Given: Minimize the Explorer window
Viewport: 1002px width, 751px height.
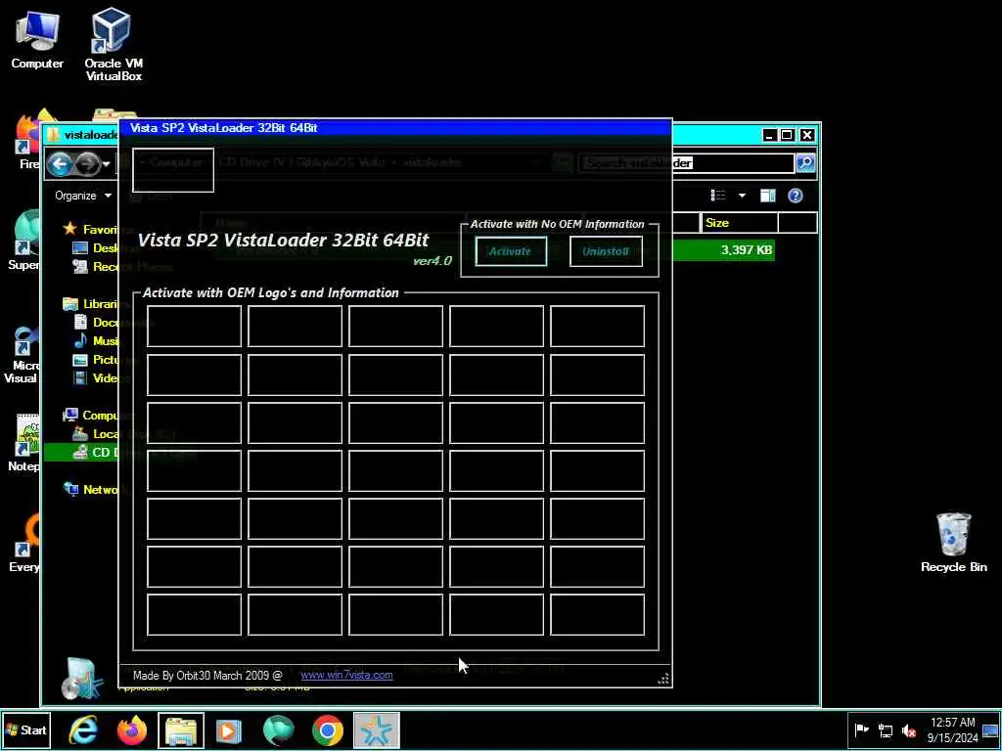Looking at the screenshot, I should click(769, 135).
